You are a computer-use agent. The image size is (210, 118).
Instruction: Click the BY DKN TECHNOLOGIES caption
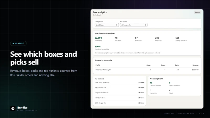pyautogui.click(x=27, y=111)
